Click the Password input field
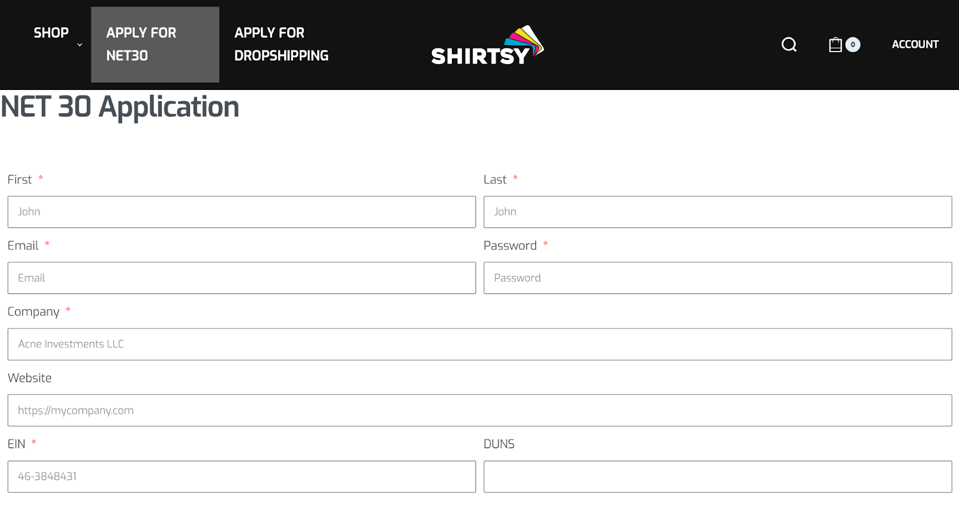This screenshot has width=959, height=505. tap(717, 278)
